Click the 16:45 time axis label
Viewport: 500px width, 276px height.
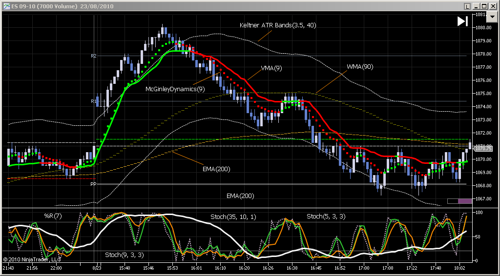(316, 268)
